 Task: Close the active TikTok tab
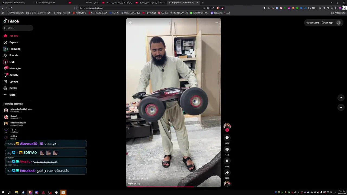point(198,3)
